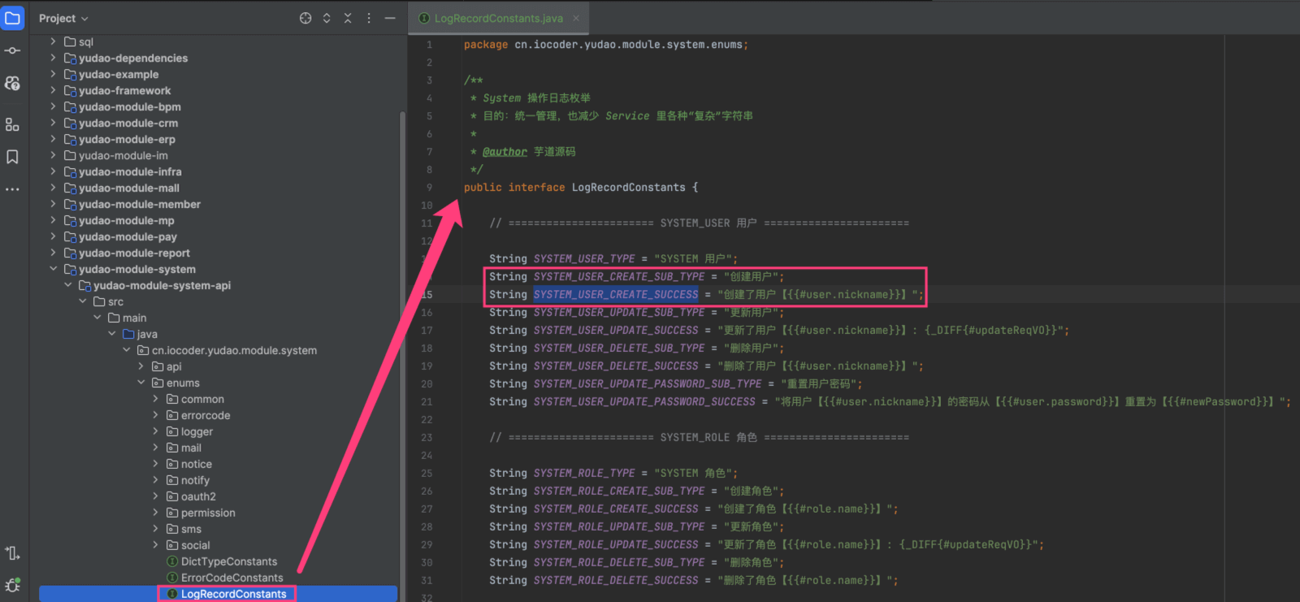Open the Commit tool window icon

[x=12, y=50]
